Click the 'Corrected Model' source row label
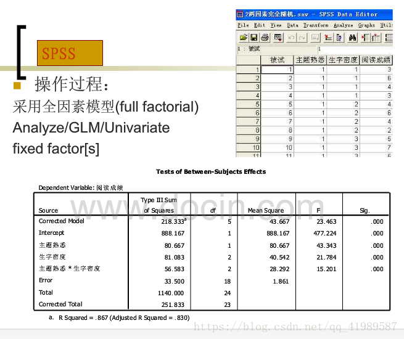Image resolution: width=404 pixels, height=339 pixels. 61,221
